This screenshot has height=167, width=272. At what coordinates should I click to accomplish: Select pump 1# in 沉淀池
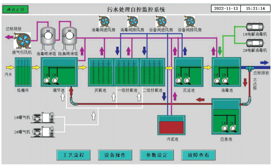(x=178, y=81)
